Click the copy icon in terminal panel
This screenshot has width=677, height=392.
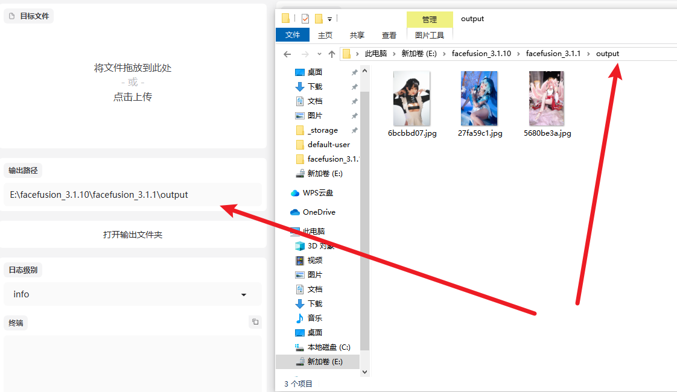pyautogui.click(x=255, y=322)
